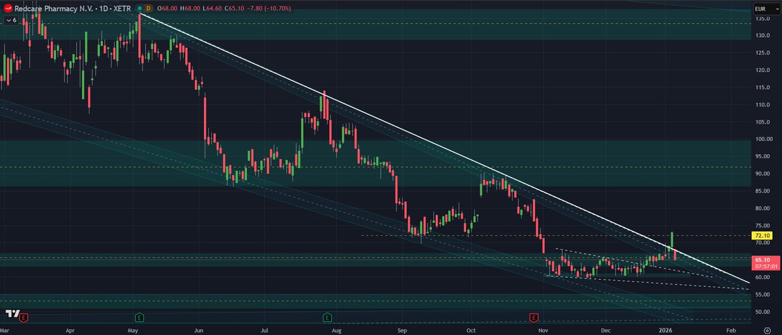Click the 55.00 price scale label
This screenshot has height=335, width=782.
point(761,295)
